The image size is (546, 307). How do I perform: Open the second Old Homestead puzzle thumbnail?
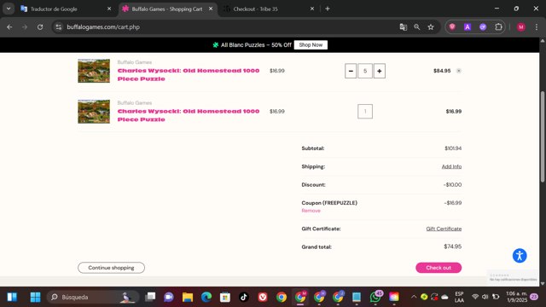(x=94, y=112)
